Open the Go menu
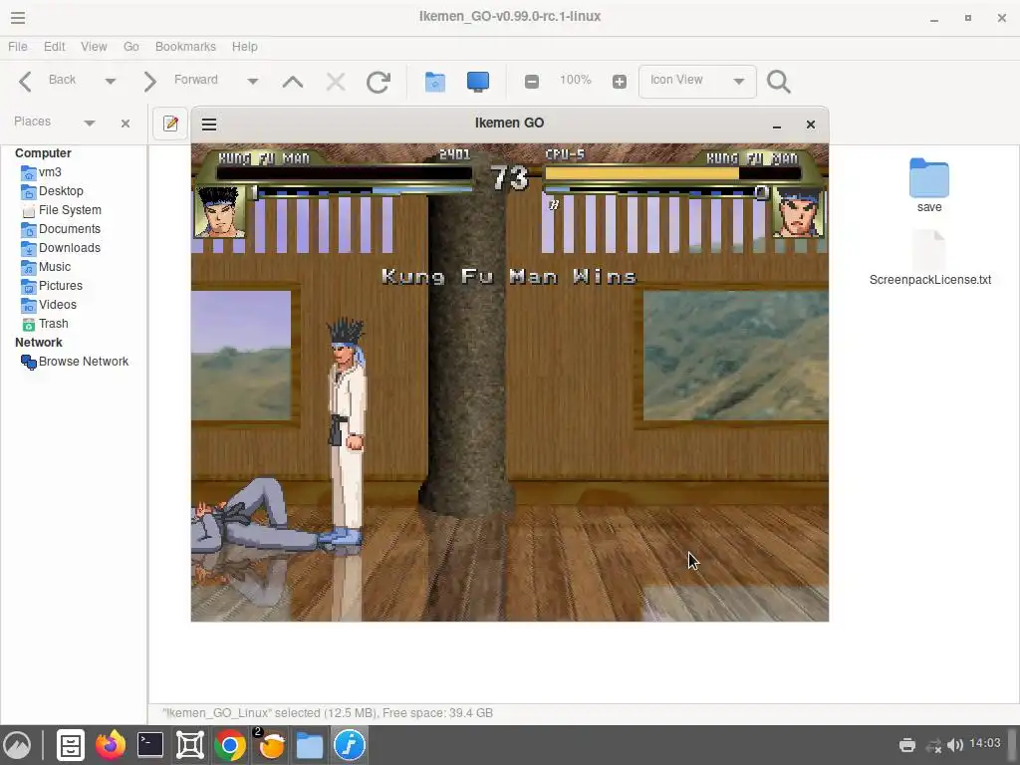The image size is (1020, 765). point(131,47)
